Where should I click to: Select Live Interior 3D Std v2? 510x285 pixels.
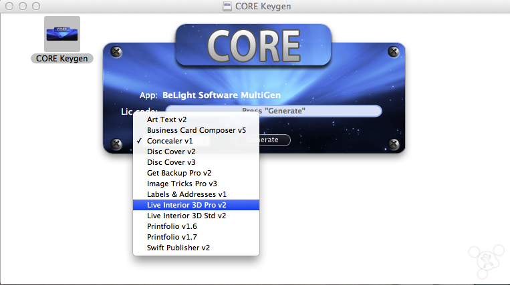(x=186, y=216)
